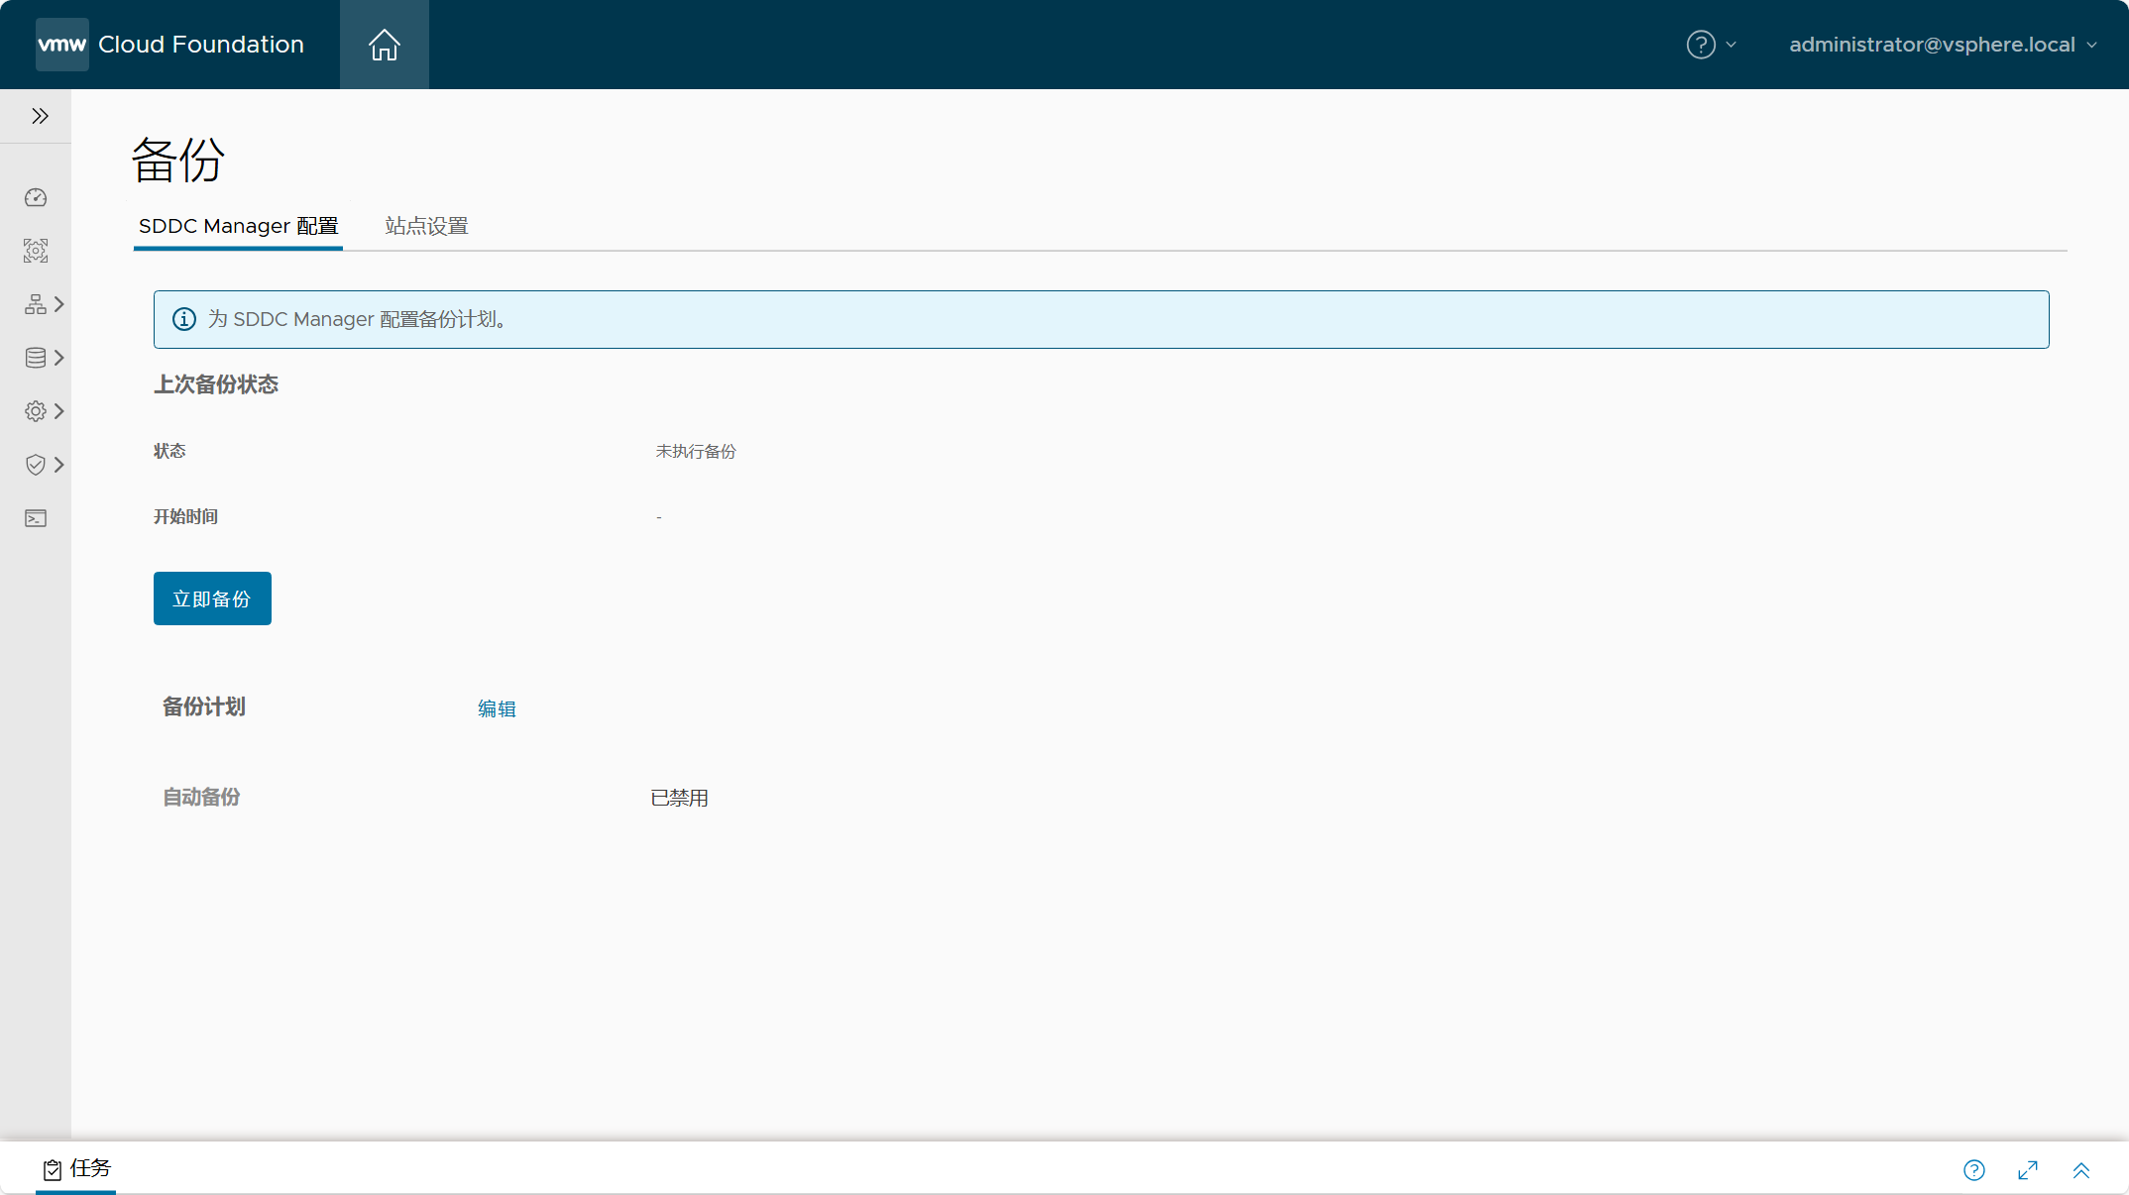Open tasks panel help icon
The height and width of the screenshot is (1195, 2129).
pyautogui.click(x=1974, y=1170)
